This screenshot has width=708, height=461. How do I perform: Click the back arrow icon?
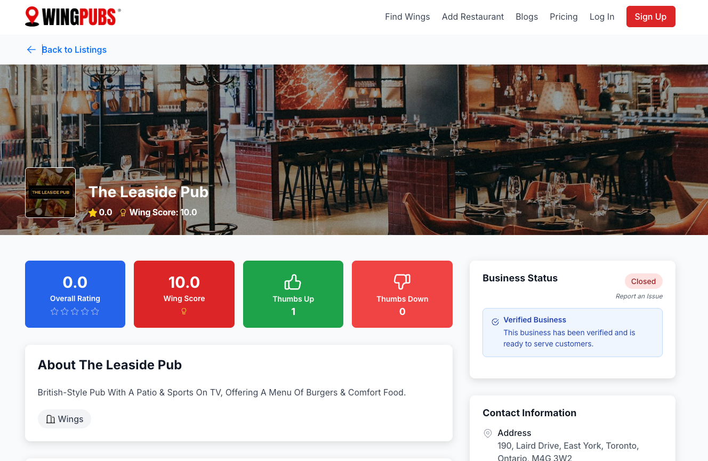tap(31, 50)
